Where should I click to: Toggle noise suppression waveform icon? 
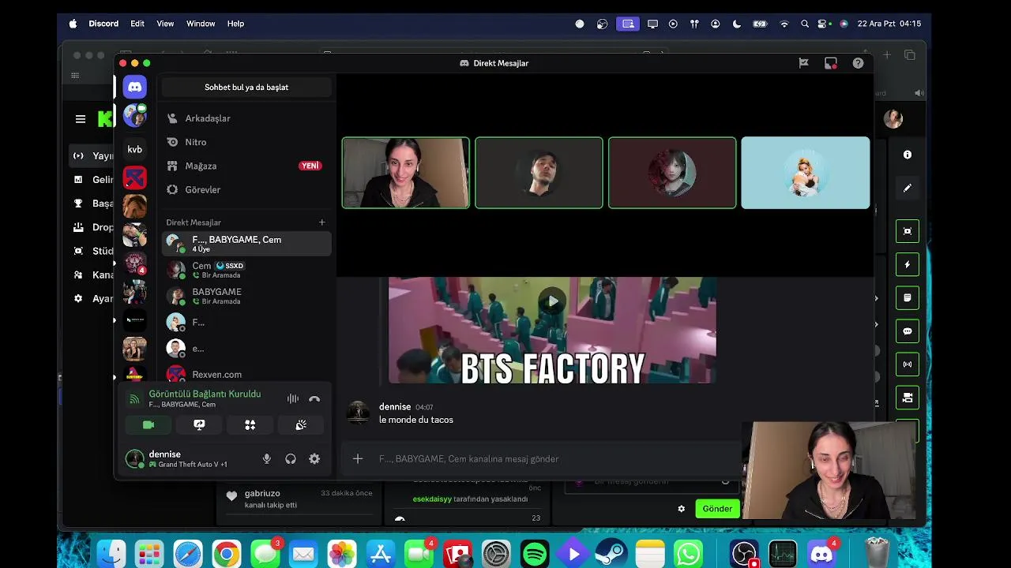coord(293,399)
